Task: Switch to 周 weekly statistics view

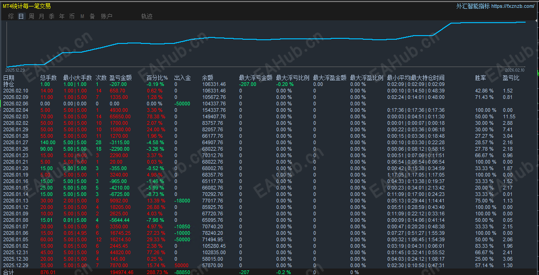Action: [x=31, y=16]
